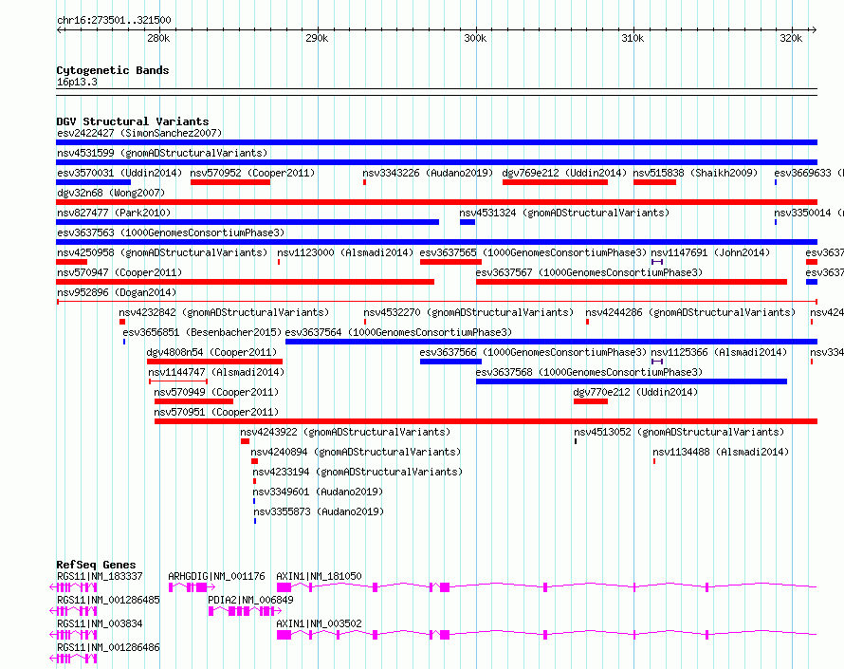Open variant nsv1123000 (Alsmadi2014) label
844x669 pixels.
point(345,252)
